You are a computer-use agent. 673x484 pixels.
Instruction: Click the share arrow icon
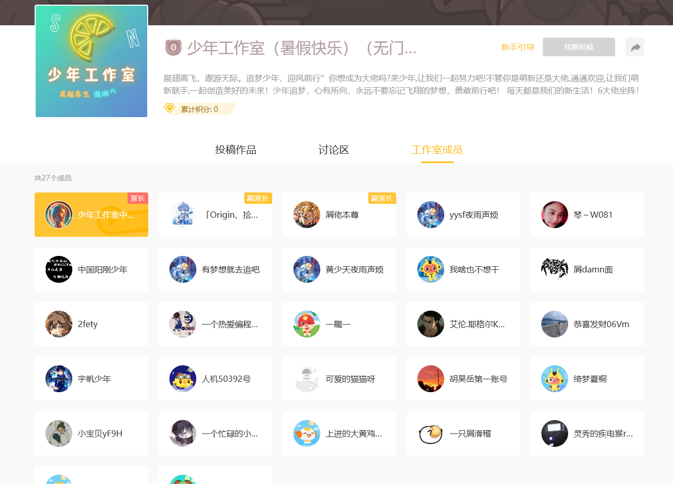click(x=635, y=47)
